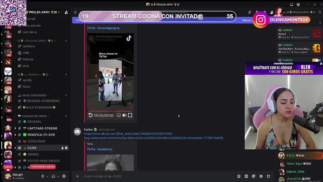
Task: Open user settings gear
Action: click(64, 176)
